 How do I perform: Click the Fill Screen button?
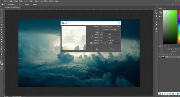point(35,4)
